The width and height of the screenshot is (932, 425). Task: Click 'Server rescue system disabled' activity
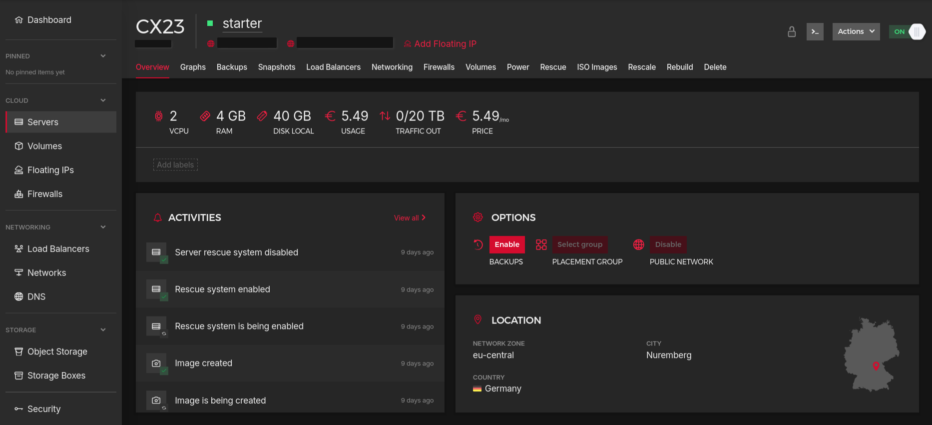(x=290, y=252)
